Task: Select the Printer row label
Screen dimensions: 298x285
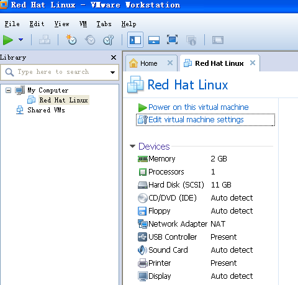Action: (160, 263)
